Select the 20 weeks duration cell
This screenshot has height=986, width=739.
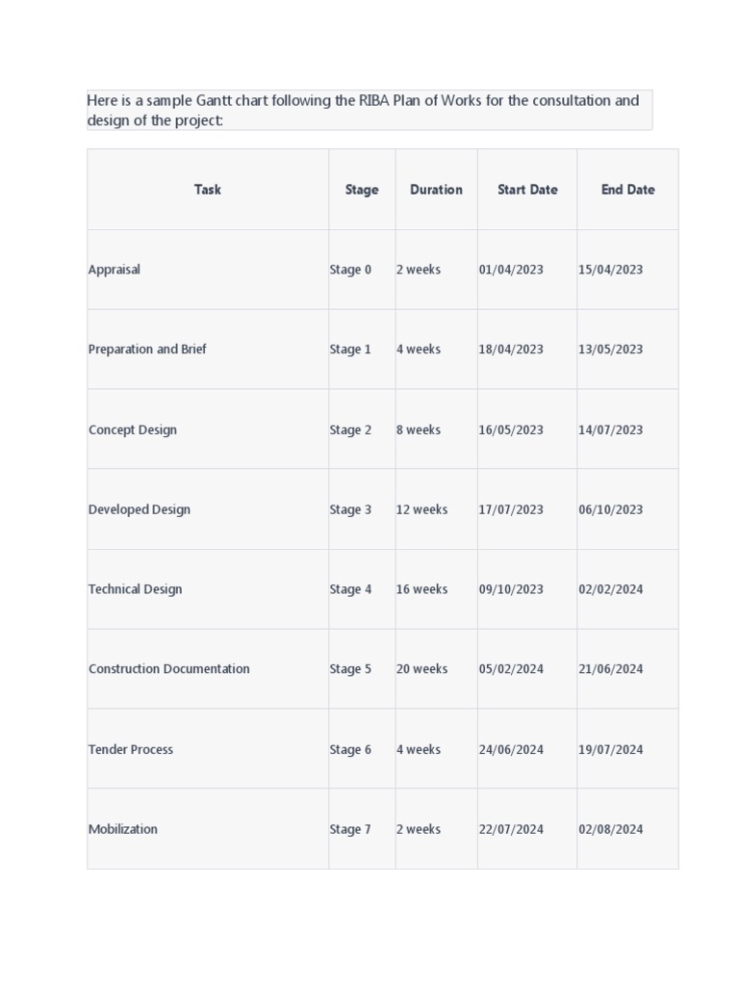click(x=436, y=669)
